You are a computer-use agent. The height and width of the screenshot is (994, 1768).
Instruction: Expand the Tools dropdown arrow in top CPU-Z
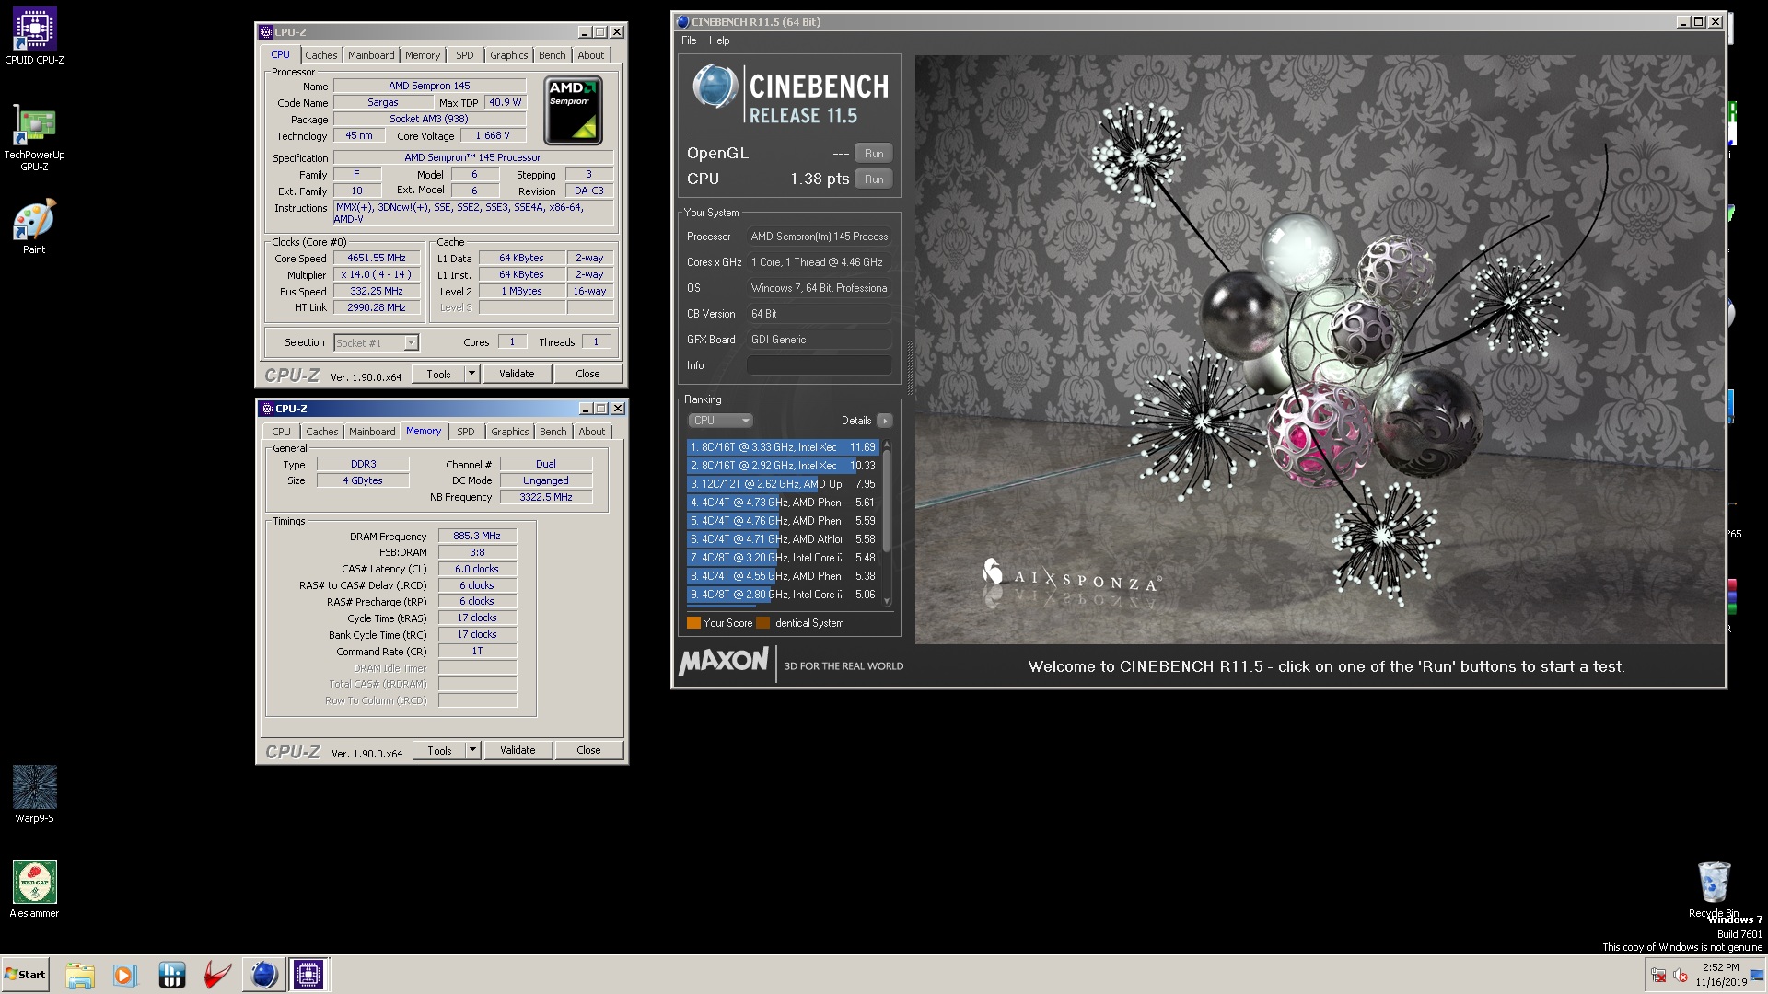pyautogui.click(x=472, y=374)
